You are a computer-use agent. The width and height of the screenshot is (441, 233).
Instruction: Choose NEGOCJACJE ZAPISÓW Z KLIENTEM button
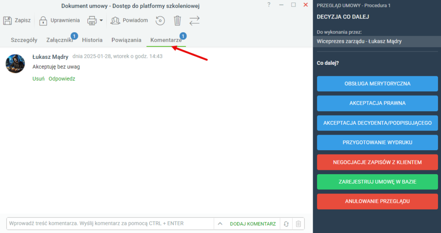click(x=377, y=162)
